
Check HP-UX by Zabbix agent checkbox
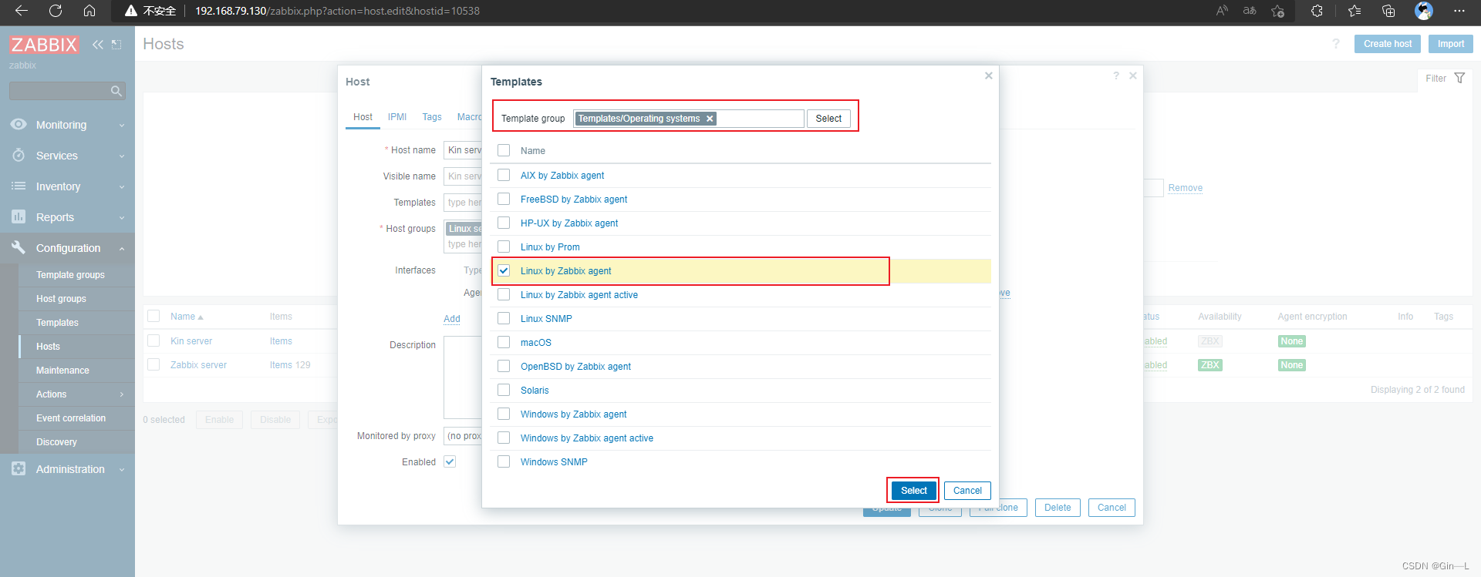click(504, 223)
